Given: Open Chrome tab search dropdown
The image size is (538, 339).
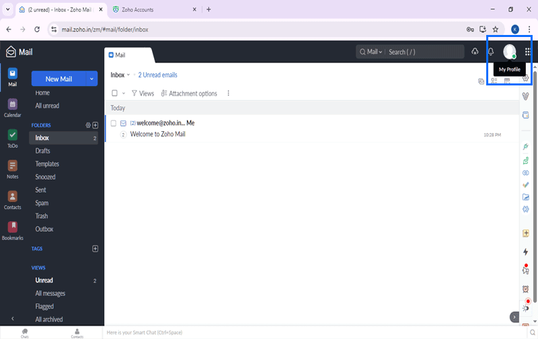Looking at the screenshot, I should tap(7, 9).
